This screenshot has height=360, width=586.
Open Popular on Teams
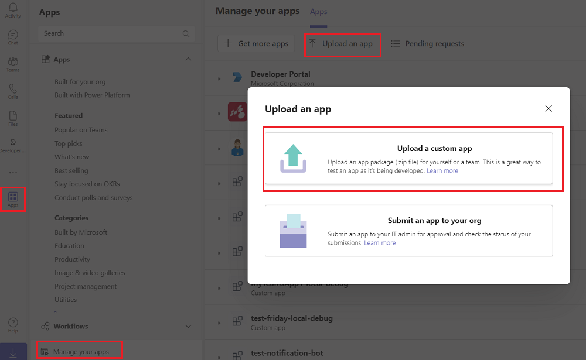(x=81, y=130)
